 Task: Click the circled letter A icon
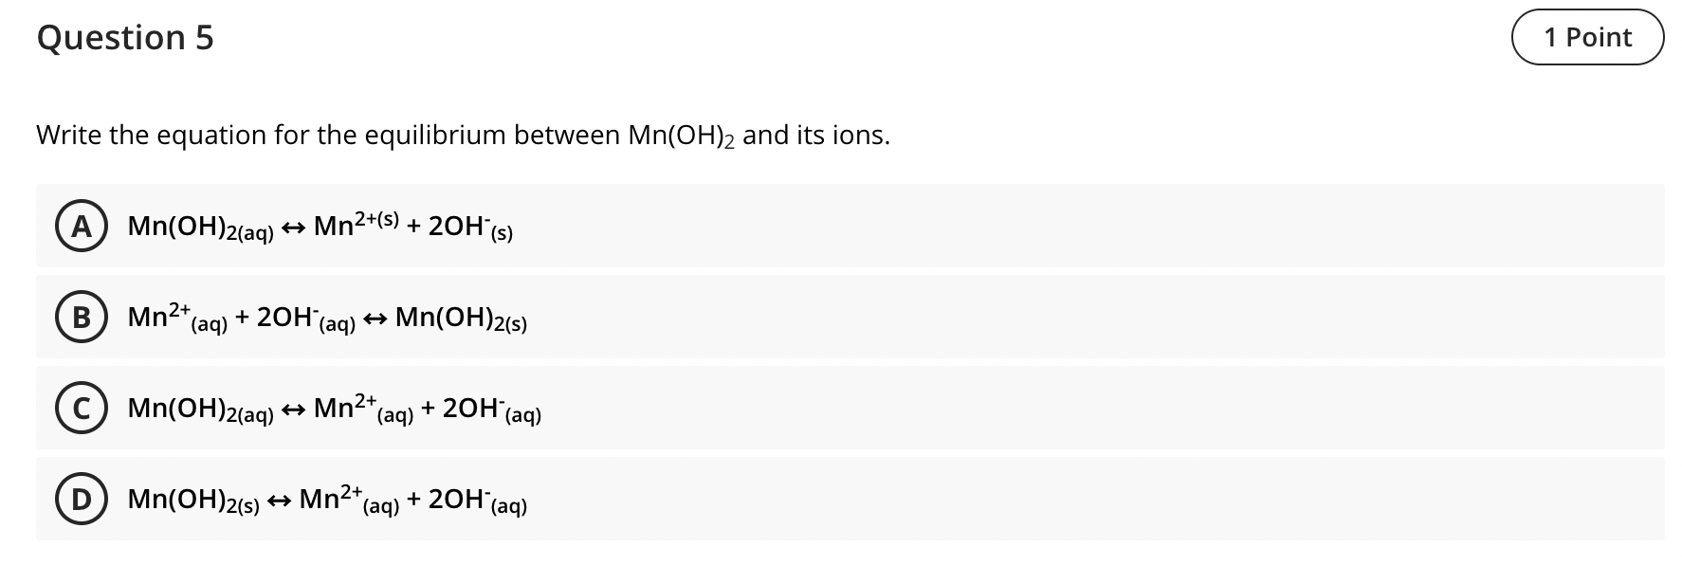(83, 227)
